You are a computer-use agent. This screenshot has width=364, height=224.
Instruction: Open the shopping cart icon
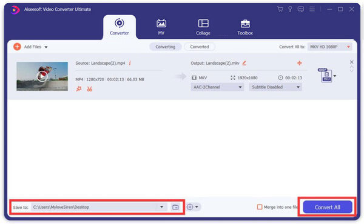pyautogui.click(x=280, y=9)
